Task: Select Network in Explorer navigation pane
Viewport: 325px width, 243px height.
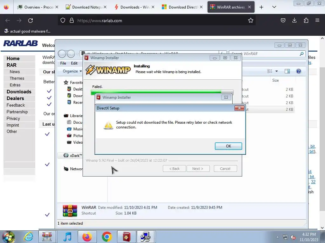Action: click(73, 169)
